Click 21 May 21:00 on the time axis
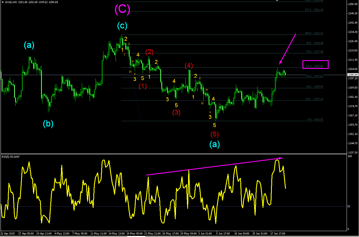The width and height of the screenshot is (359, 237). 152,233
